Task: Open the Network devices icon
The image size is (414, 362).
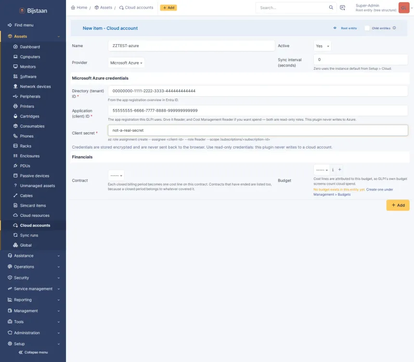Action: 15,86
